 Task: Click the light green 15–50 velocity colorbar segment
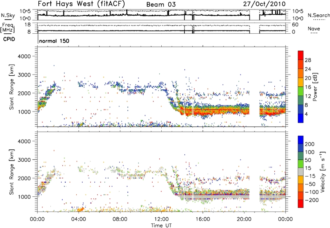coord(301,164)
